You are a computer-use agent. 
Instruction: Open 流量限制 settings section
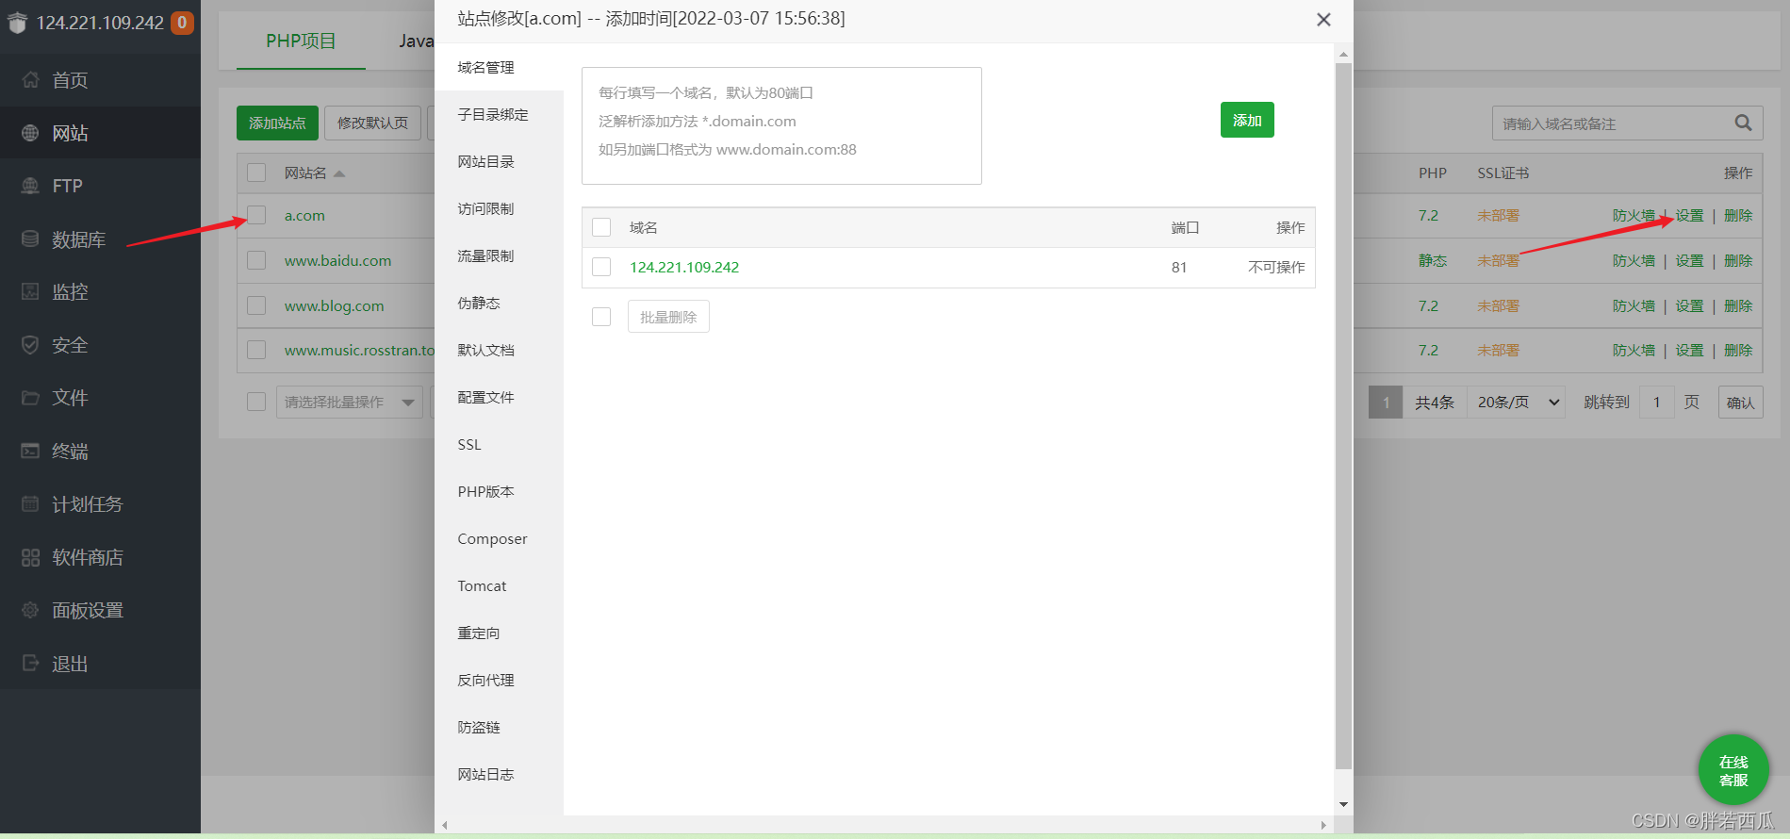(x=499, y=255)
